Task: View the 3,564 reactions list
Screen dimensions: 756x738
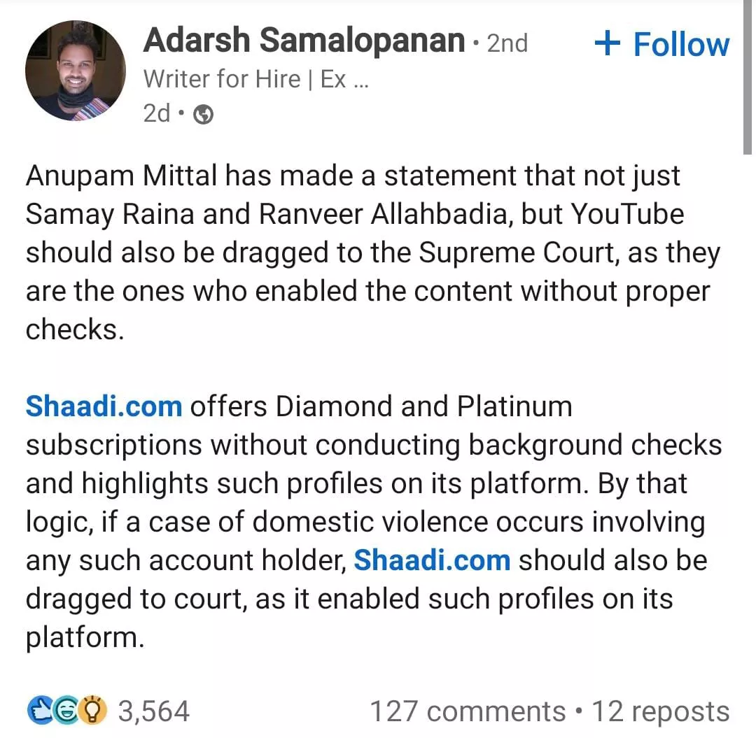Action: click(153, 711)
